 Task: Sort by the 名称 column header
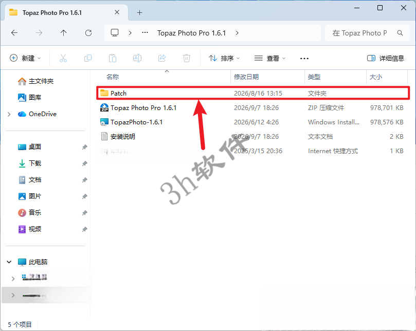click(x=113, y=77)
